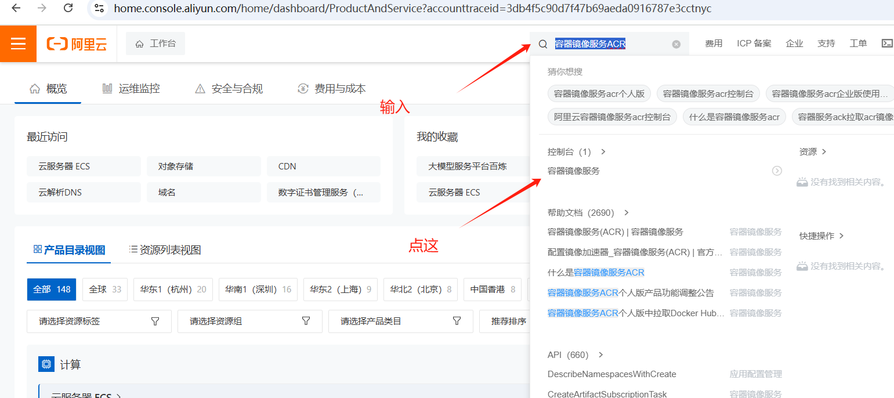Select the 全部 148 region filter

click(x=52, y=290)
